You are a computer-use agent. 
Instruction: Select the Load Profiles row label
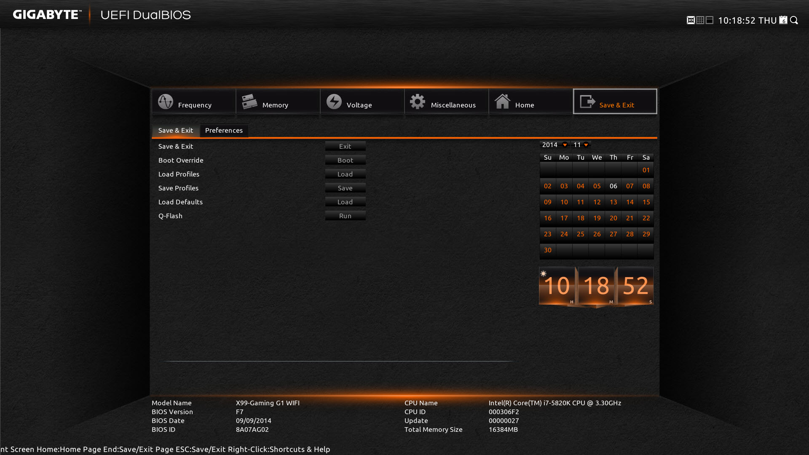179,174
